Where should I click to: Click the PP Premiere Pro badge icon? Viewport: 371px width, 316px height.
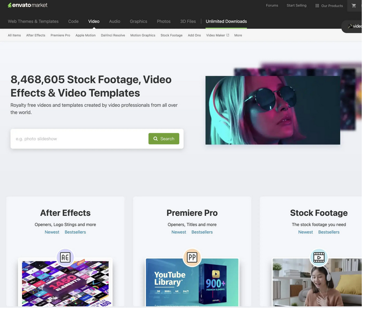192,257
